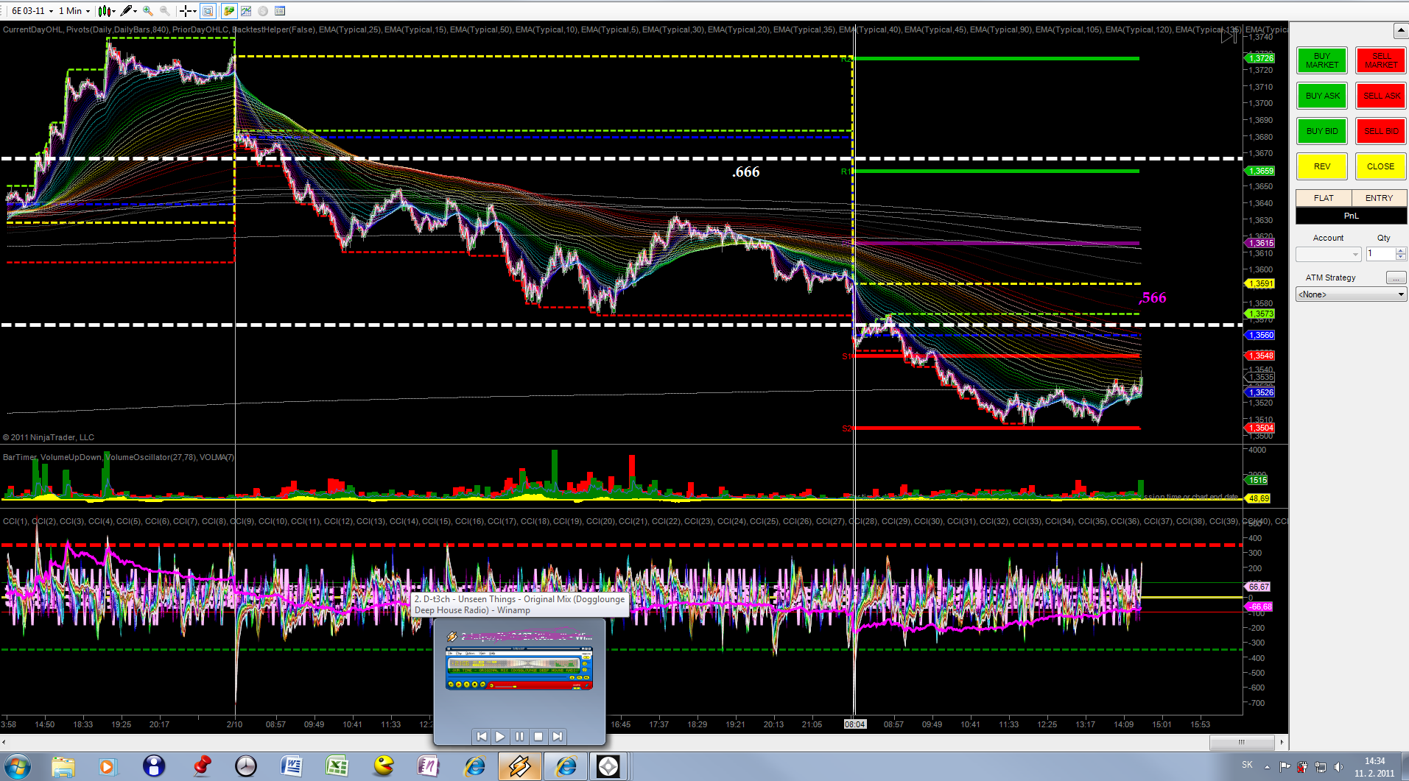Open the data table properties icon
The height and width of the screenshot is (781, 1409).
tap(280, 11)
